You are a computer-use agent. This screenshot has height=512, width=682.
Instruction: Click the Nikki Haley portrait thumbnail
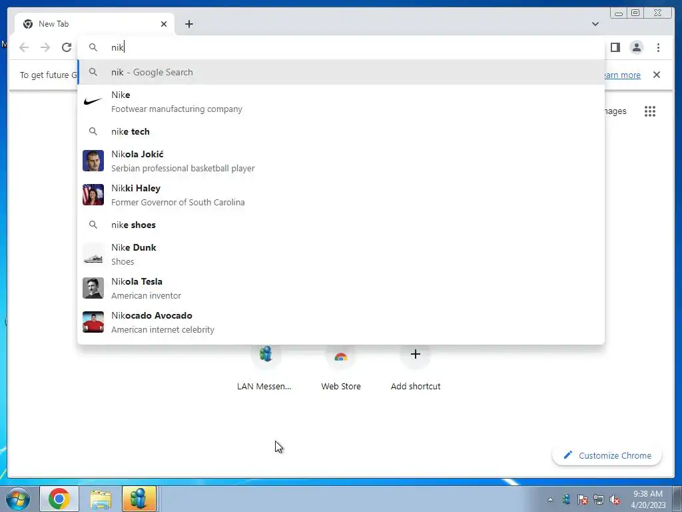(x=93, y=195)
